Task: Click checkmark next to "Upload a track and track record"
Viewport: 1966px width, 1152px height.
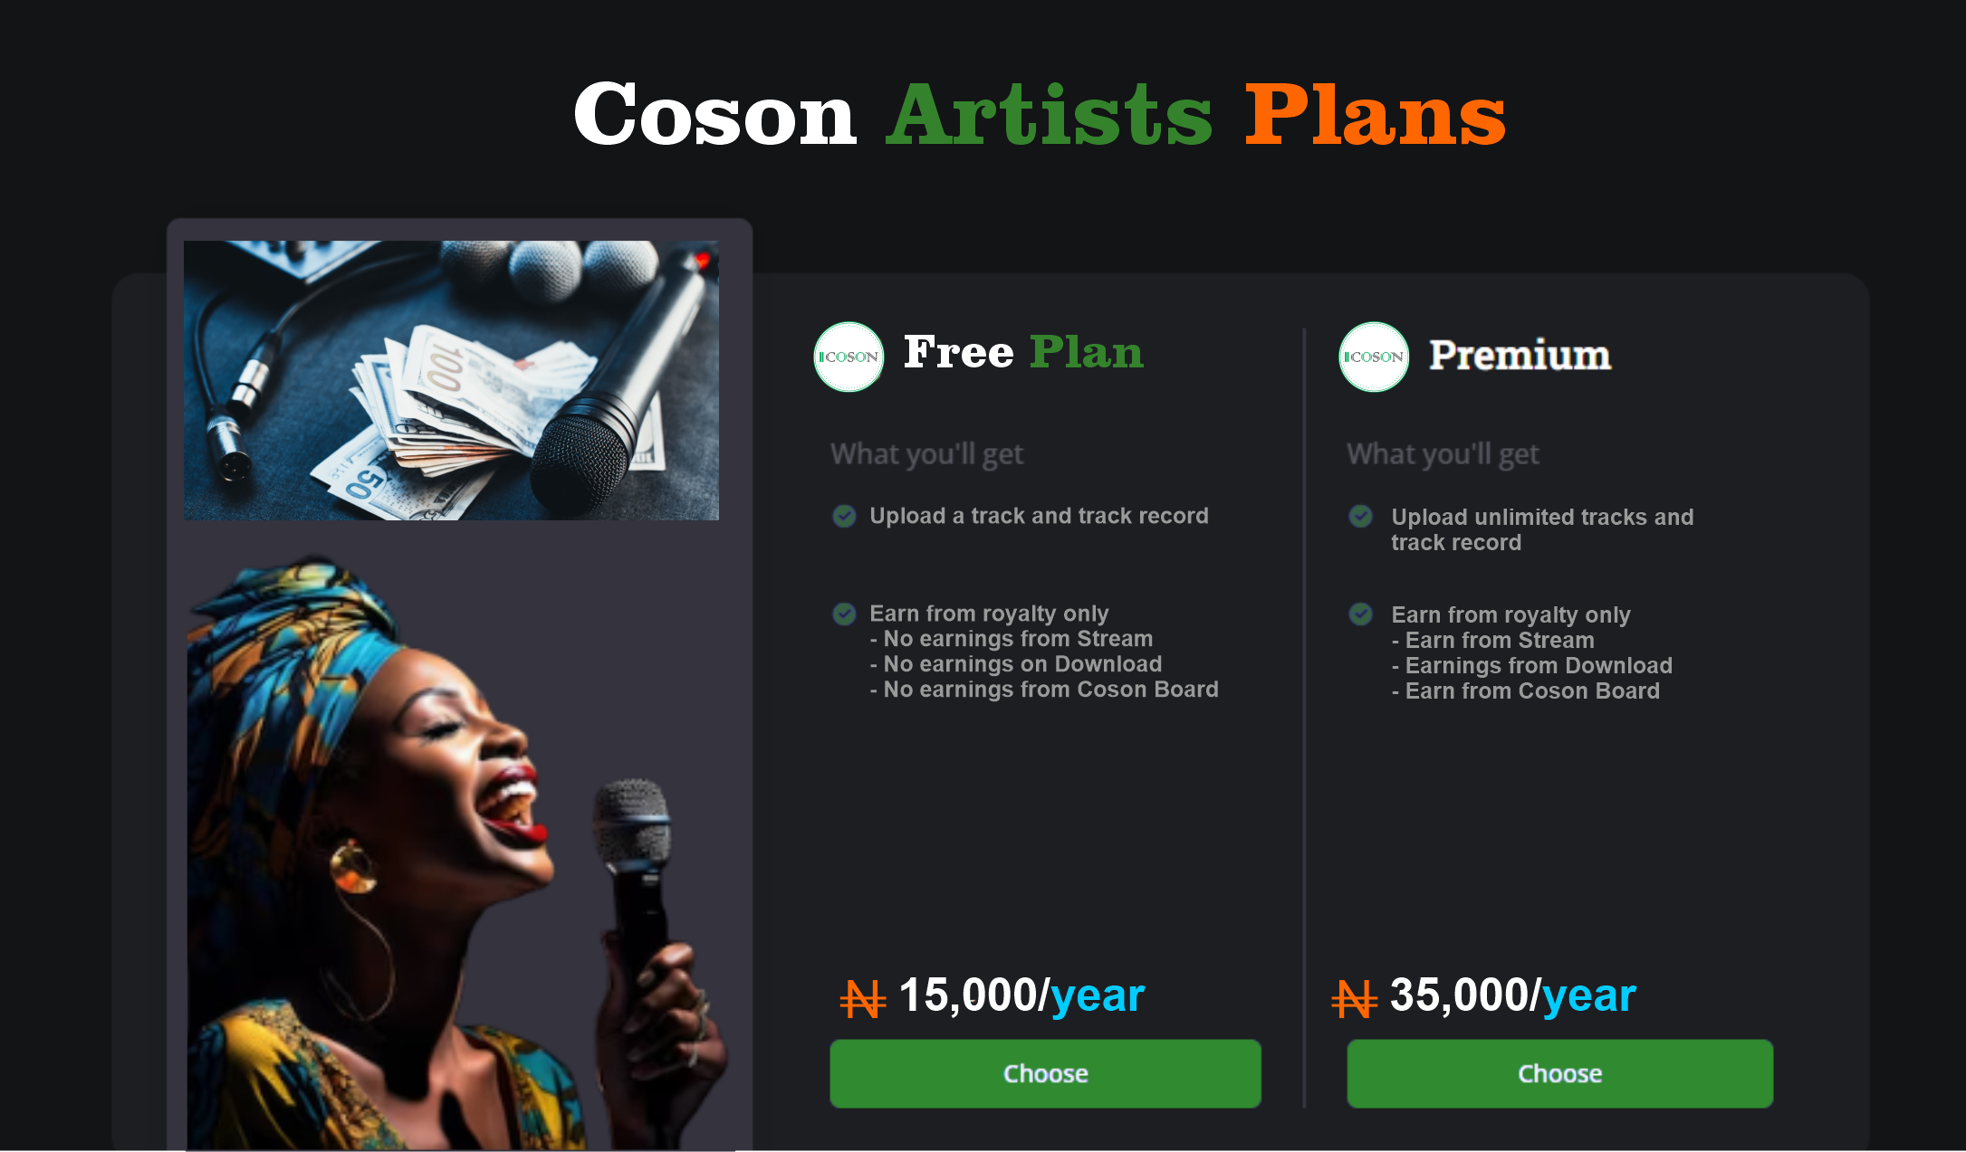Action: click(844, 516)
